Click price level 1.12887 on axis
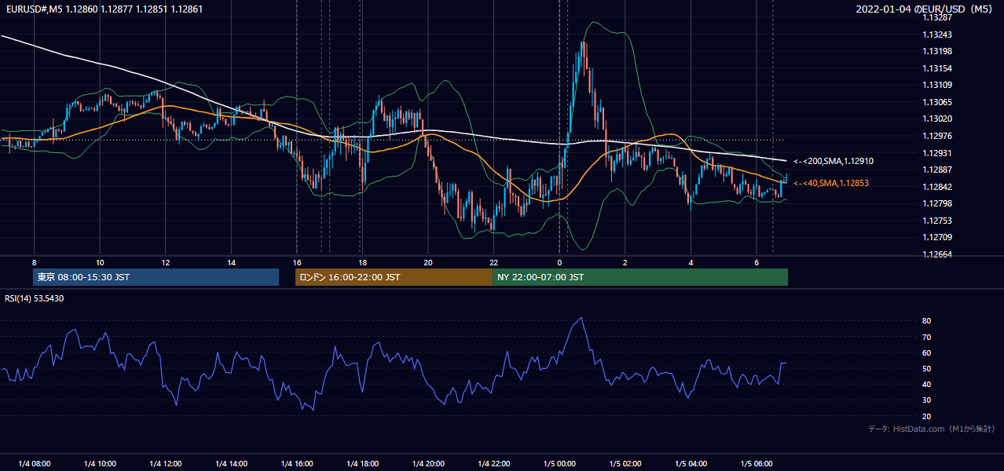This screenshot has width=1004, height=471. 937,170
